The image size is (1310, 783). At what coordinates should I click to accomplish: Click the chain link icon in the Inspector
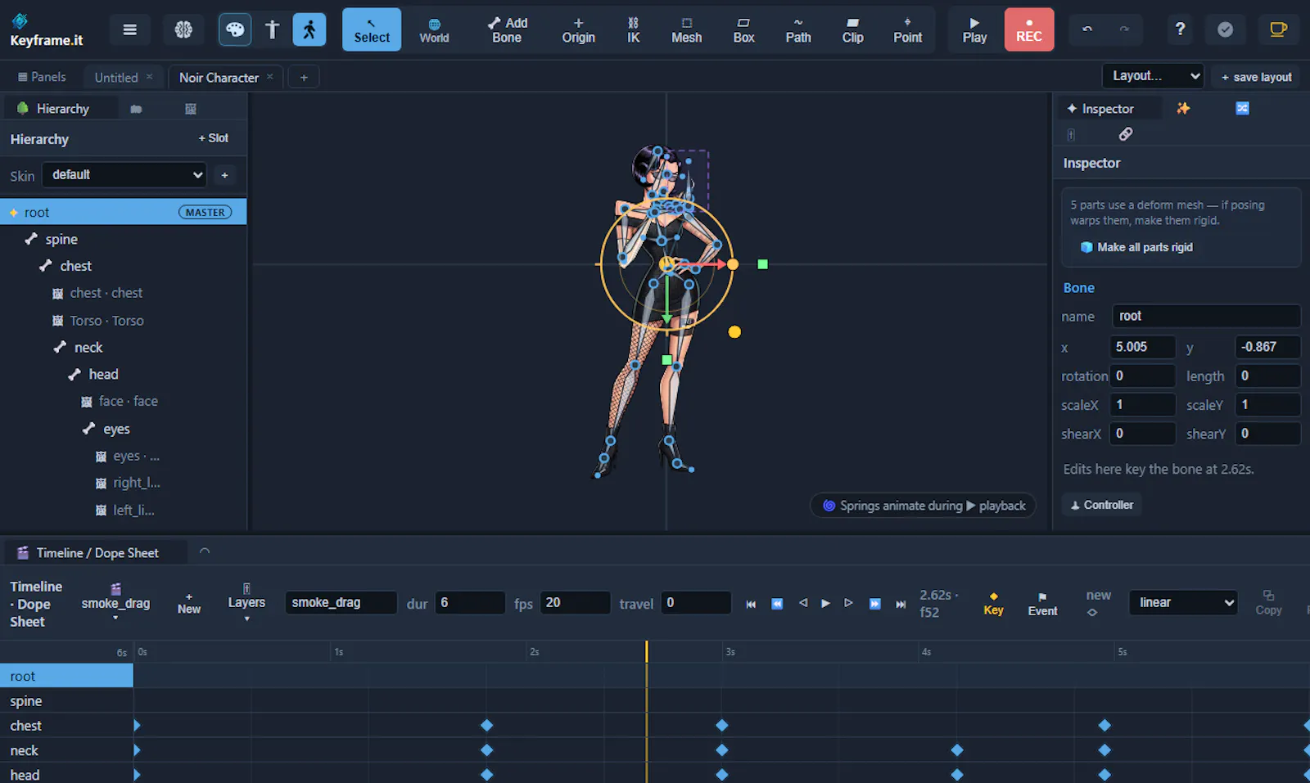[1126, 134]
